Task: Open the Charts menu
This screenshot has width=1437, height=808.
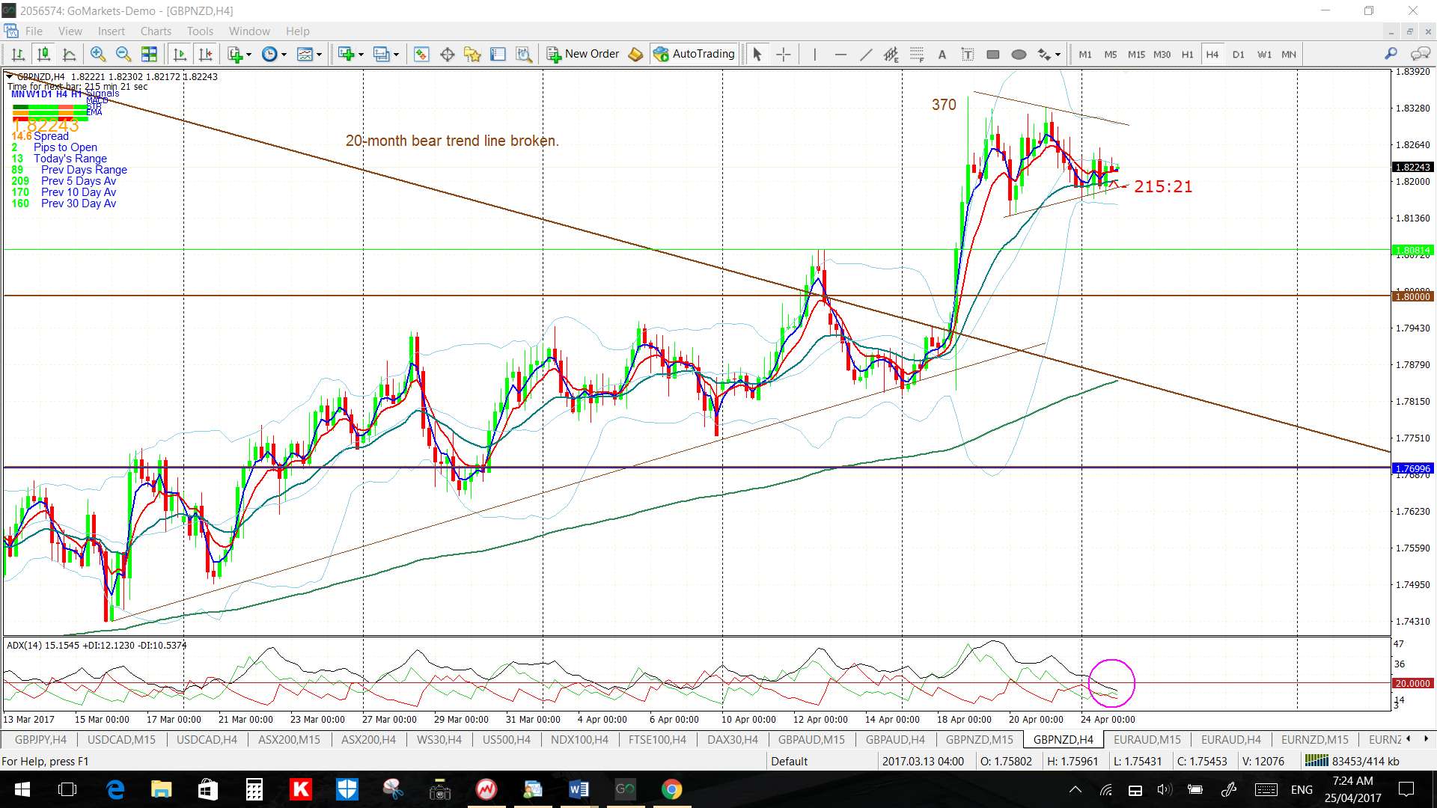Action: click(156, 31)
